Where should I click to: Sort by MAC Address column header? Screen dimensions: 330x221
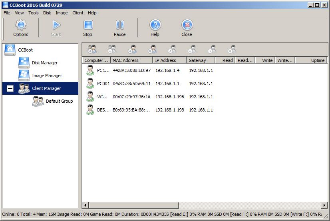coord(131,60)
